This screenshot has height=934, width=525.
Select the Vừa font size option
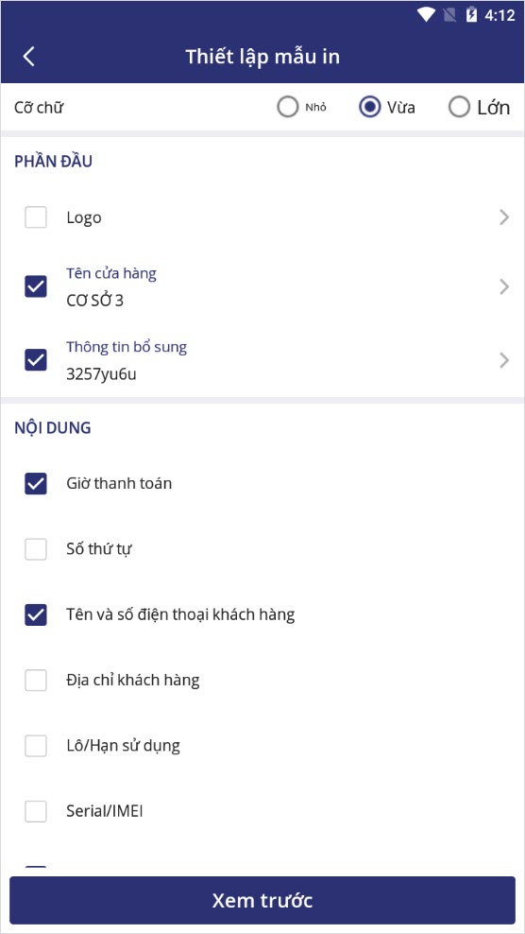click(x=369, y=108)
